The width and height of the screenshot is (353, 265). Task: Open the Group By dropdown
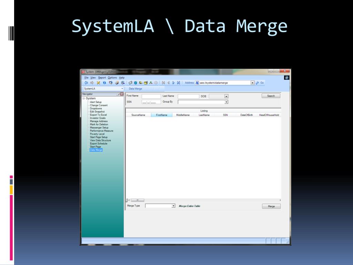coord(226,102)
